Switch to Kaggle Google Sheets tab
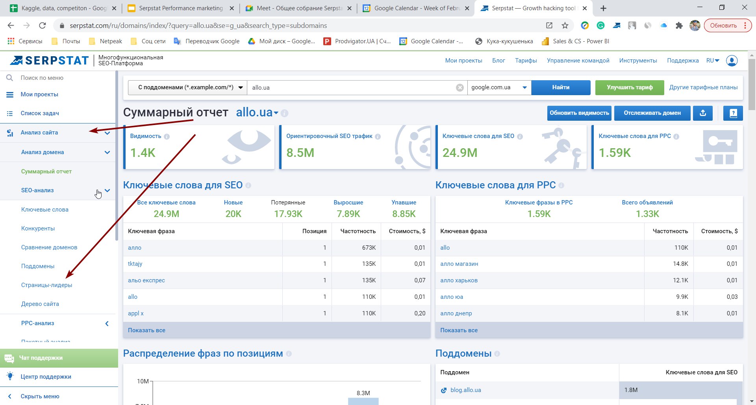This screenshot has width=756, height=405. point(63,8)
